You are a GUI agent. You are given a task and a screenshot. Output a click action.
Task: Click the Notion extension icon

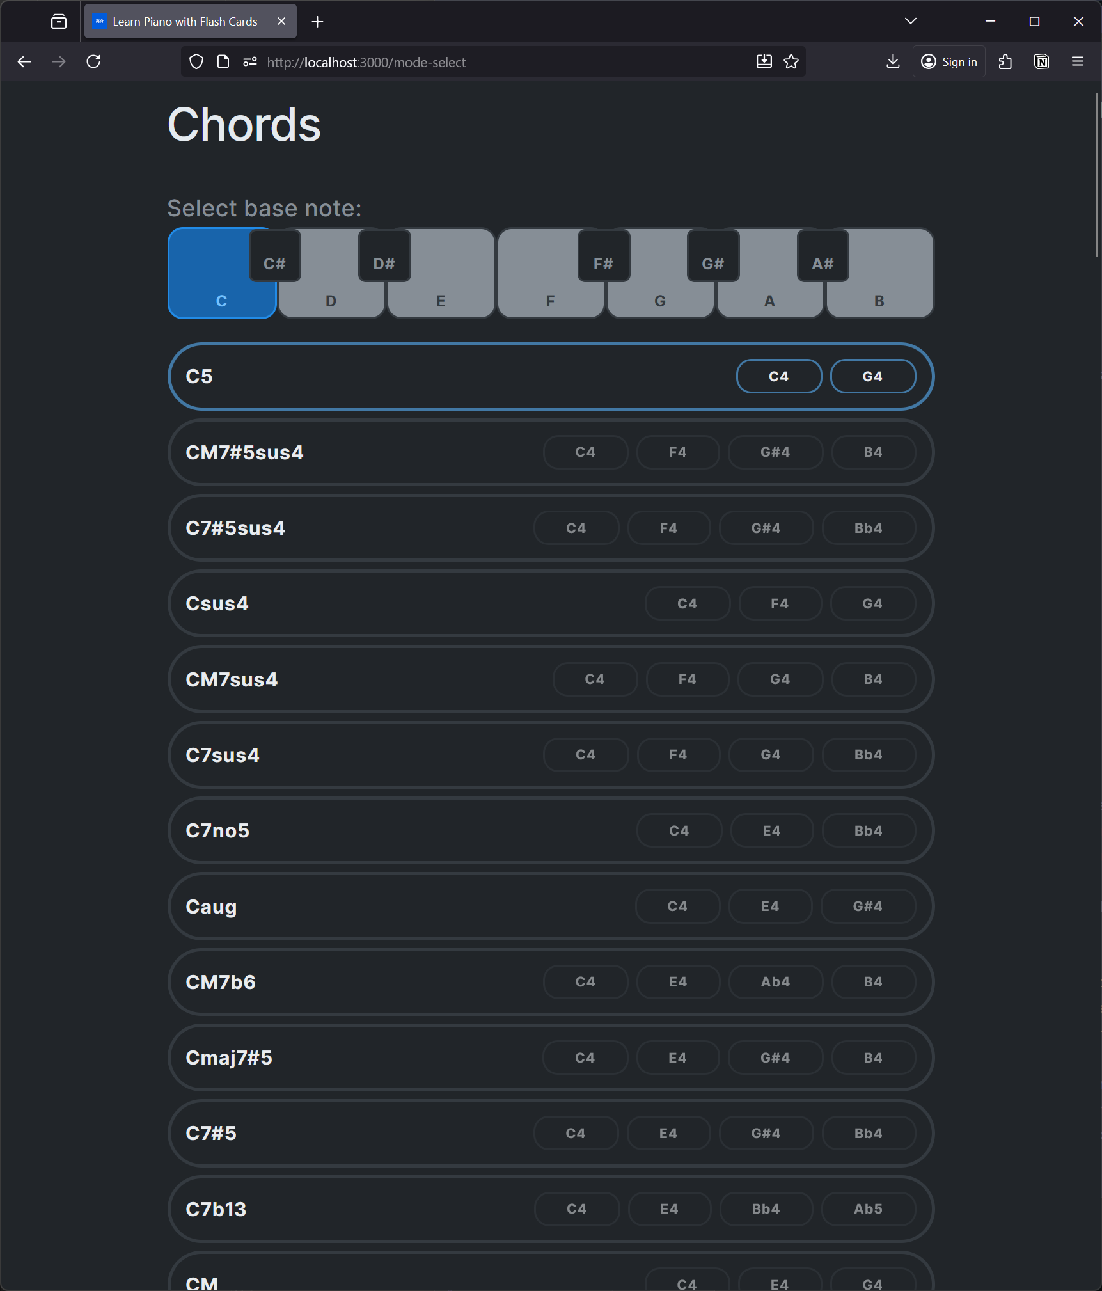pyautogui.click(x=1041, y=61)
